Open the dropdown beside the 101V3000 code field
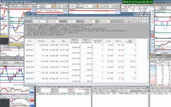Viewport: 171px width, 107px height. (76, 6)
